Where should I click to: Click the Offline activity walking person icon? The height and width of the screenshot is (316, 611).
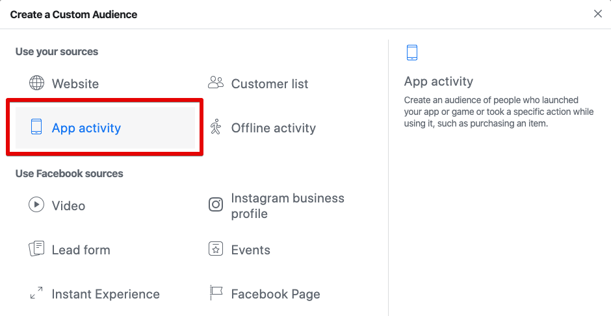pos(216,127)
